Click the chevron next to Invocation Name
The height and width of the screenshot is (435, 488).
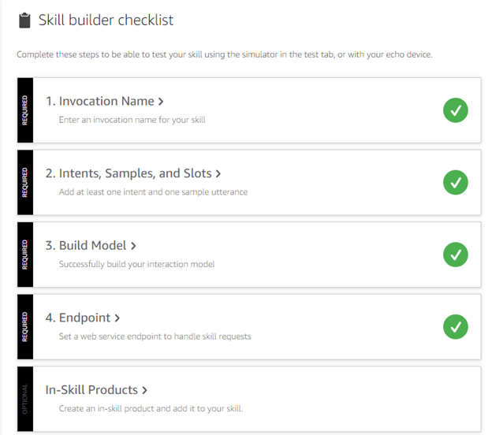click(161, 102)
